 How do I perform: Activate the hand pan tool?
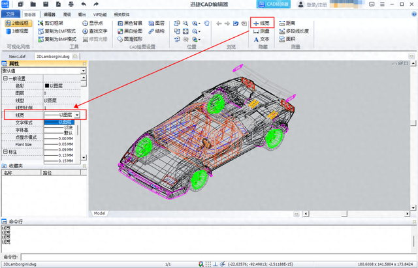[206, 23]
